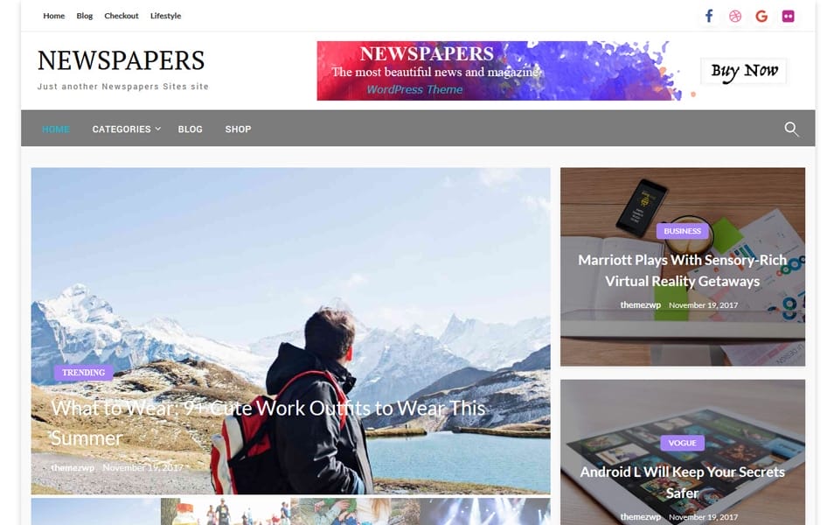Click the Newspapers WordPress Theme banner image
This screenshot has height=525, width=834.
(500, 71)
